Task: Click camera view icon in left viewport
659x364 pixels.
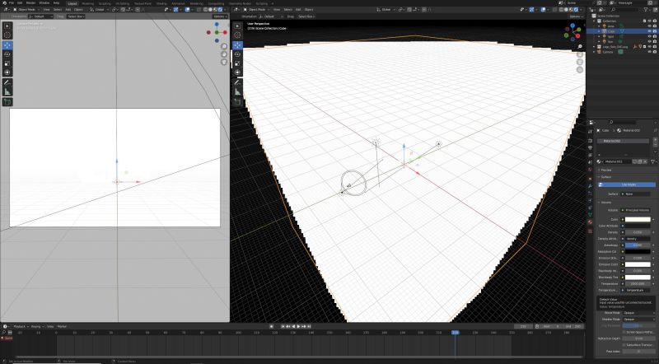Action: pos(224,62)
